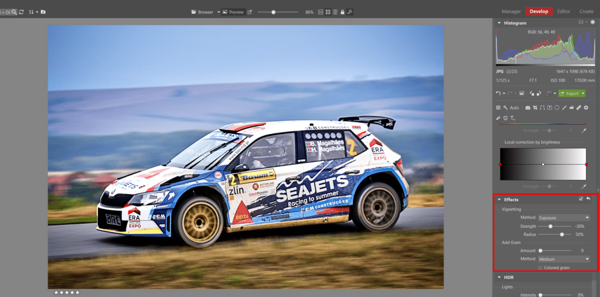Click the brightness gradient curve box
Viewport: 600px width, 297px height.
pos(543,164)
